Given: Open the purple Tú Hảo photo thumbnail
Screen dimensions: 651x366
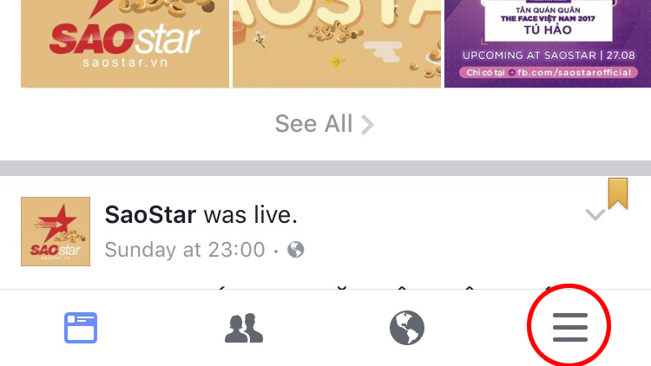Looking at the screenshot, I should [548, 43].
